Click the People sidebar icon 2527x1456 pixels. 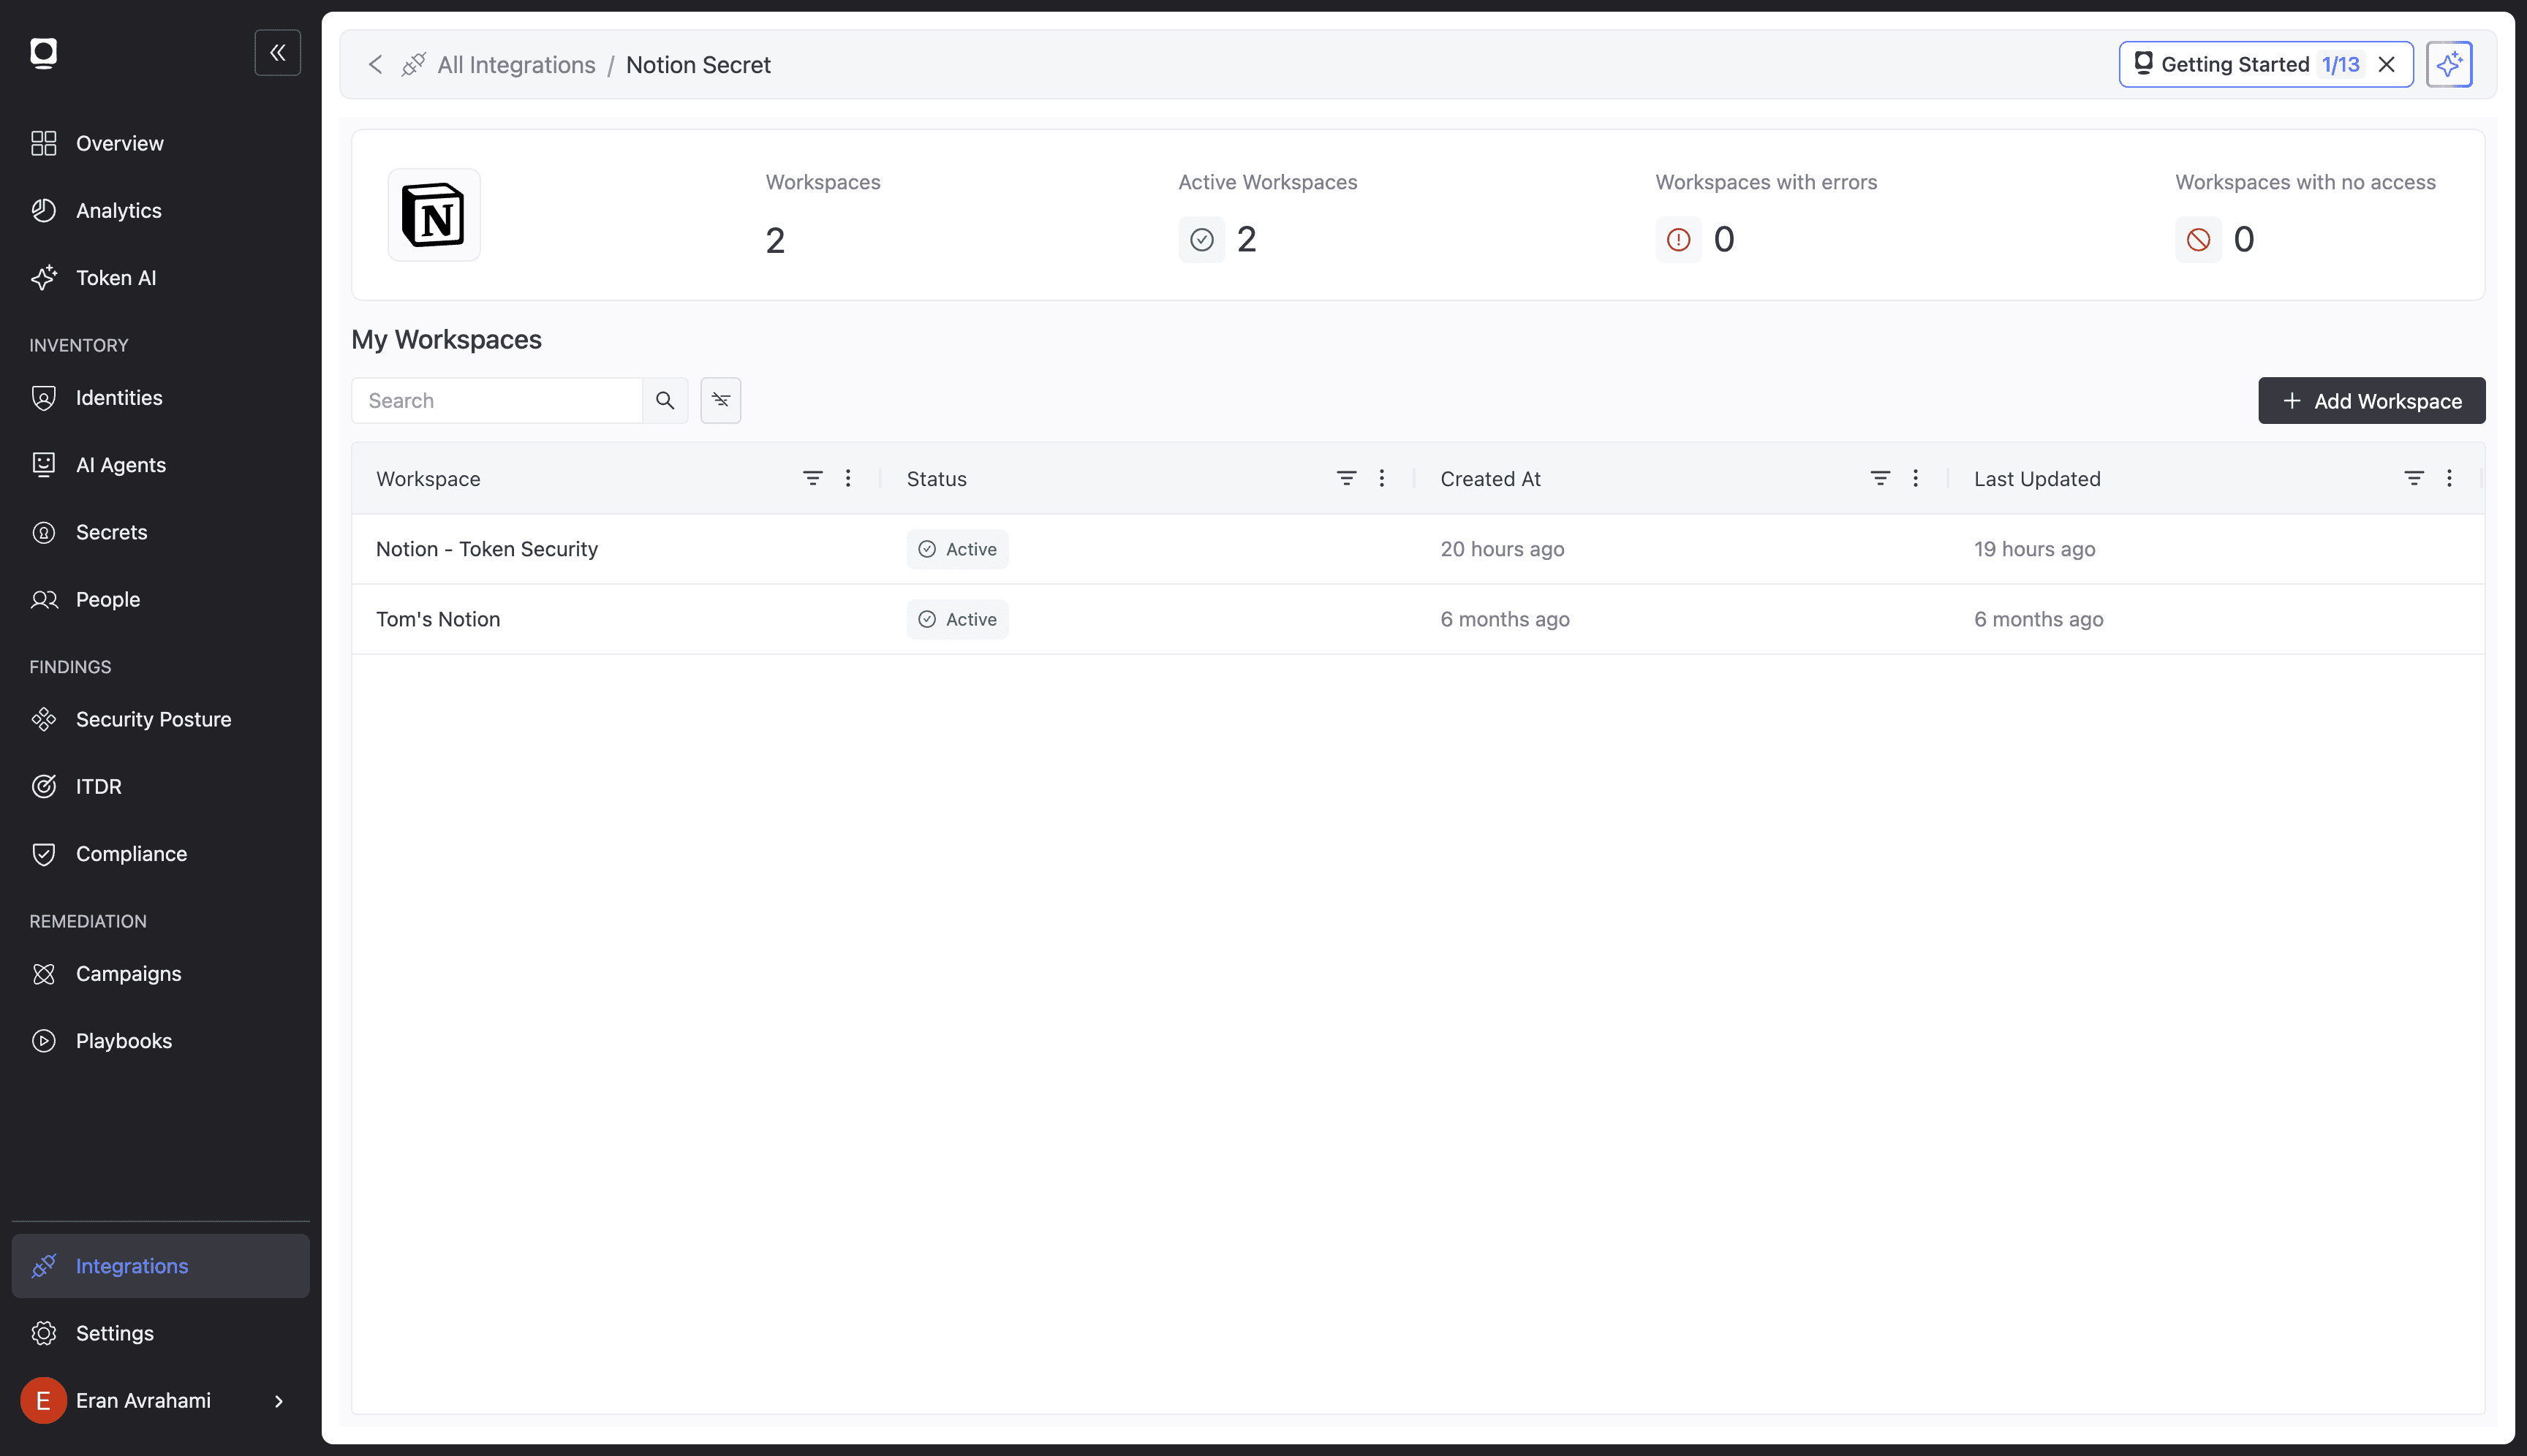(x=44, y=599)
